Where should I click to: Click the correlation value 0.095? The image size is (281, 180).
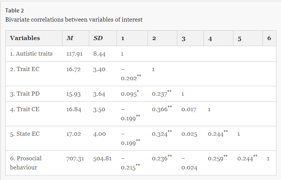point(129,94)
